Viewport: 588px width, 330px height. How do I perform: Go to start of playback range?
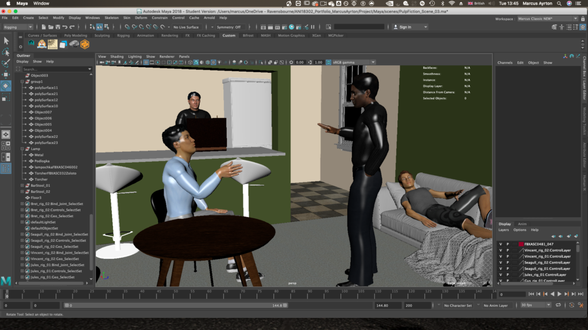(x=531, y=294)
